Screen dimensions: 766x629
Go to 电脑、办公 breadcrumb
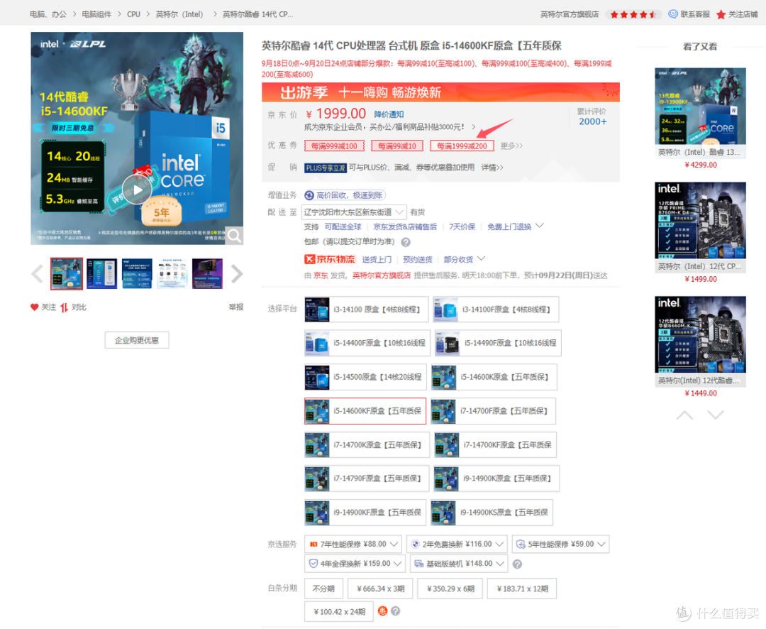(48, 14)
